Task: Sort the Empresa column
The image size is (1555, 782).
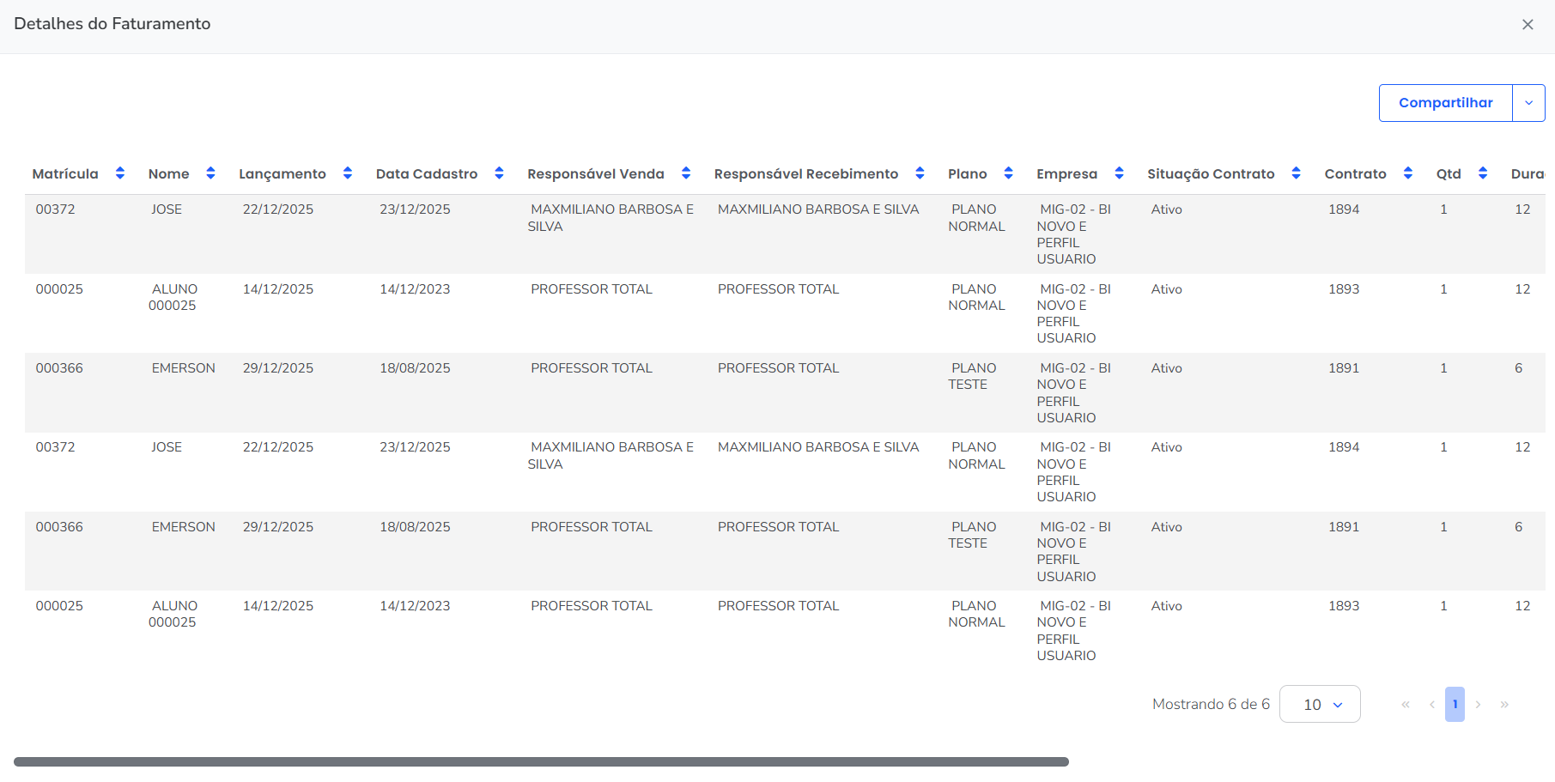Action: pyautogui.click(x=1119, y=173)
